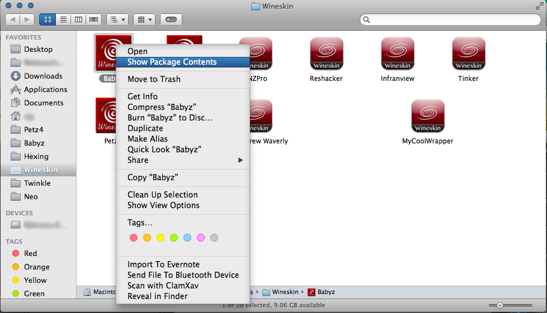The height and width of the screenshot is (313, 547).
Task: Open Applications folder in sidebar
Action: tap(45, 89)
